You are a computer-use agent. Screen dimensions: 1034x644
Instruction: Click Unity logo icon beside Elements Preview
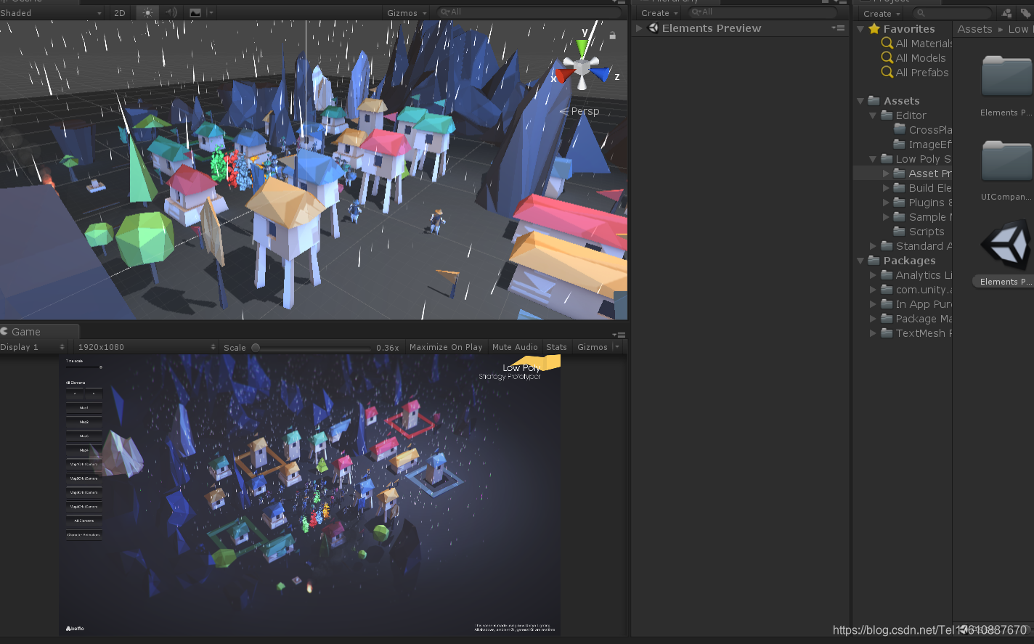[653, 28]
